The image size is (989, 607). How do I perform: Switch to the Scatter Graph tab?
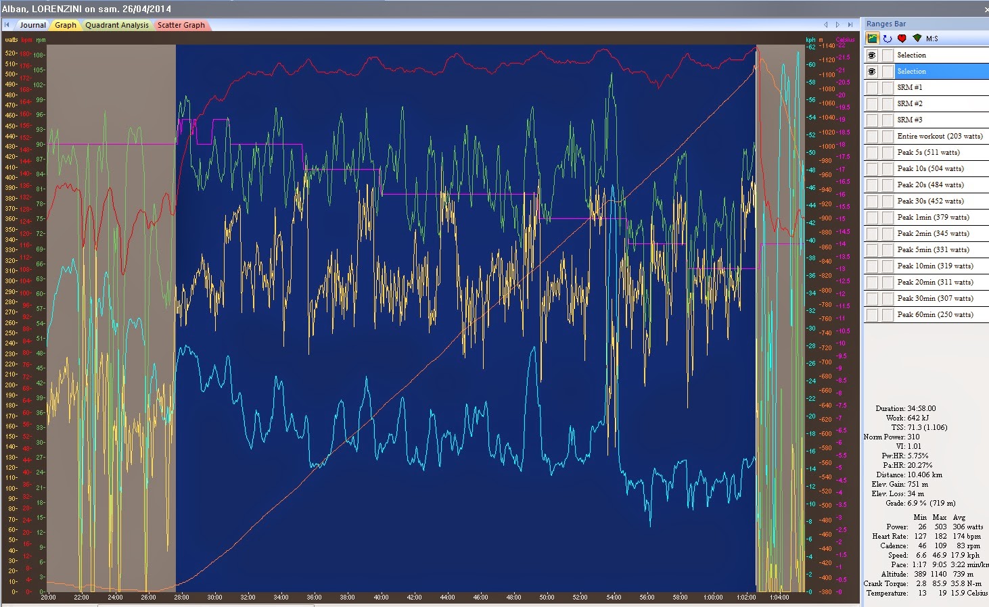click(181, 25)
